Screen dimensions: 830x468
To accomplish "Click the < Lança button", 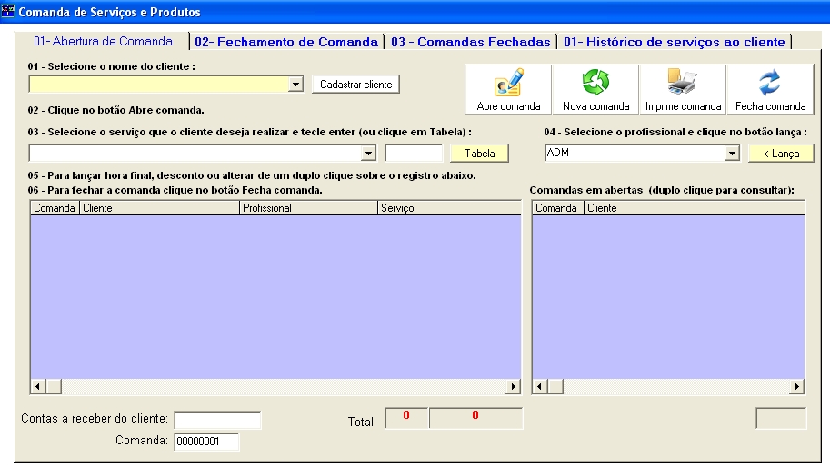I will tap(780, 154).
